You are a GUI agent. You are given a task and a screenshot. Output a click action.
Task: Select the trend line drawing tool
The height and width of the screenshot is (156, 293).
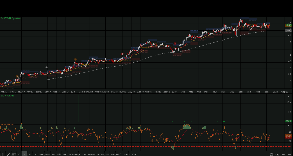pyautogui.click(x=8, y=154)
